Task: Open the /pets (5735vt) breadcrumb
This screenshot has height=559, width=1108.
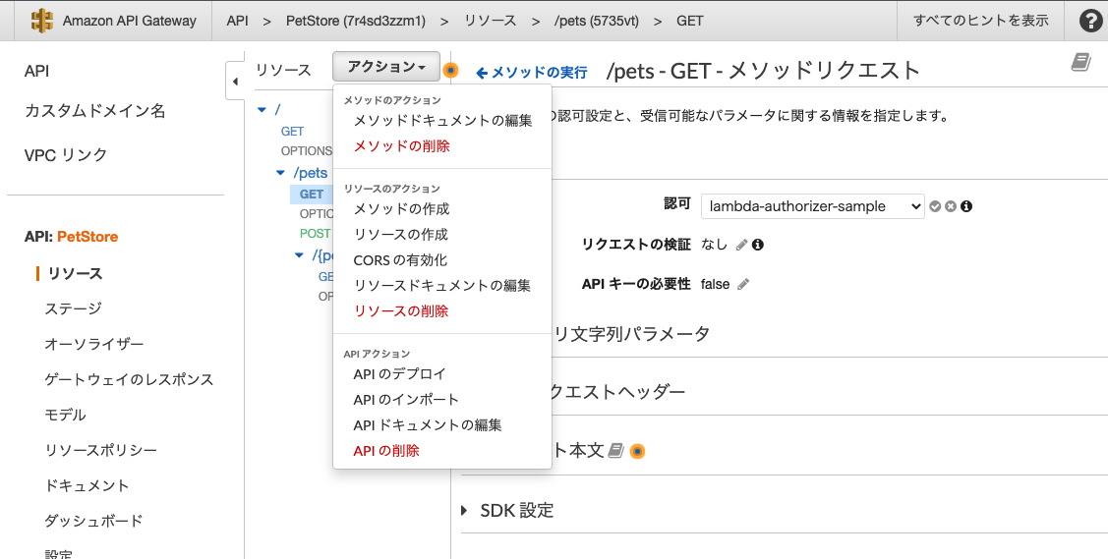Action: coord(597,21)
